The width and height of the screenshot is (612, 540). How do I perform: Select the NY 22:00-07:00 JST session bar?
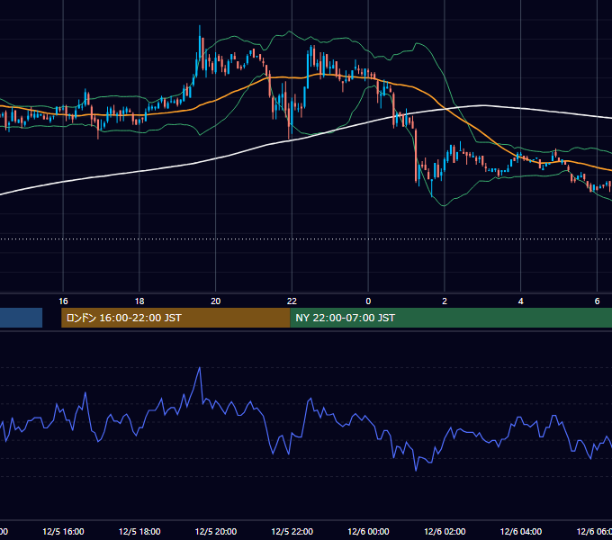click(451, 318)
